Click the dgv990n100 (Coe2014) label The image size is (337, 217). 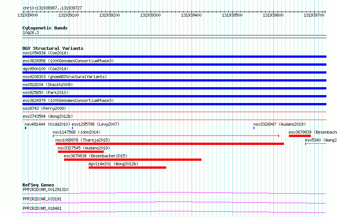45,69
